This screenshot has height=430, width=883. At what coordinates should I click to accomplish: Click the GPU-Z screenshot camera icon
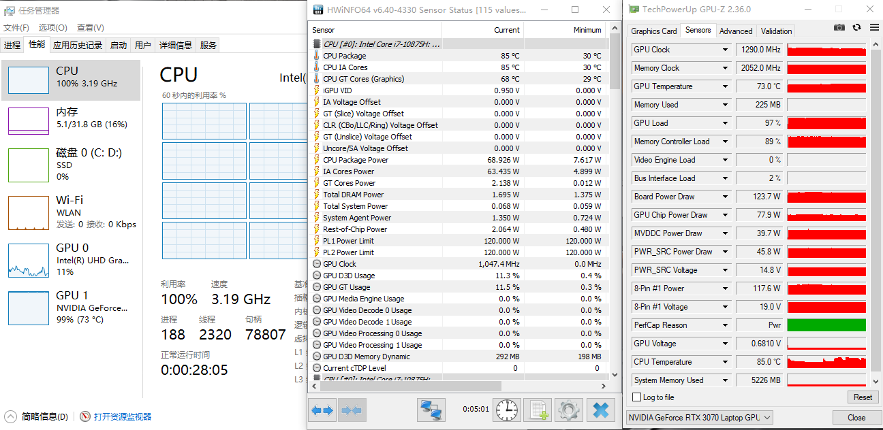839,27
